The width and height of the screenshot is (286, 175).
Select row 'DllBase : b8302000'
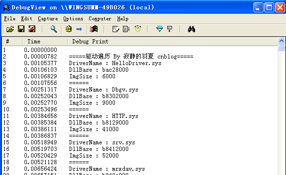(140, 96)
